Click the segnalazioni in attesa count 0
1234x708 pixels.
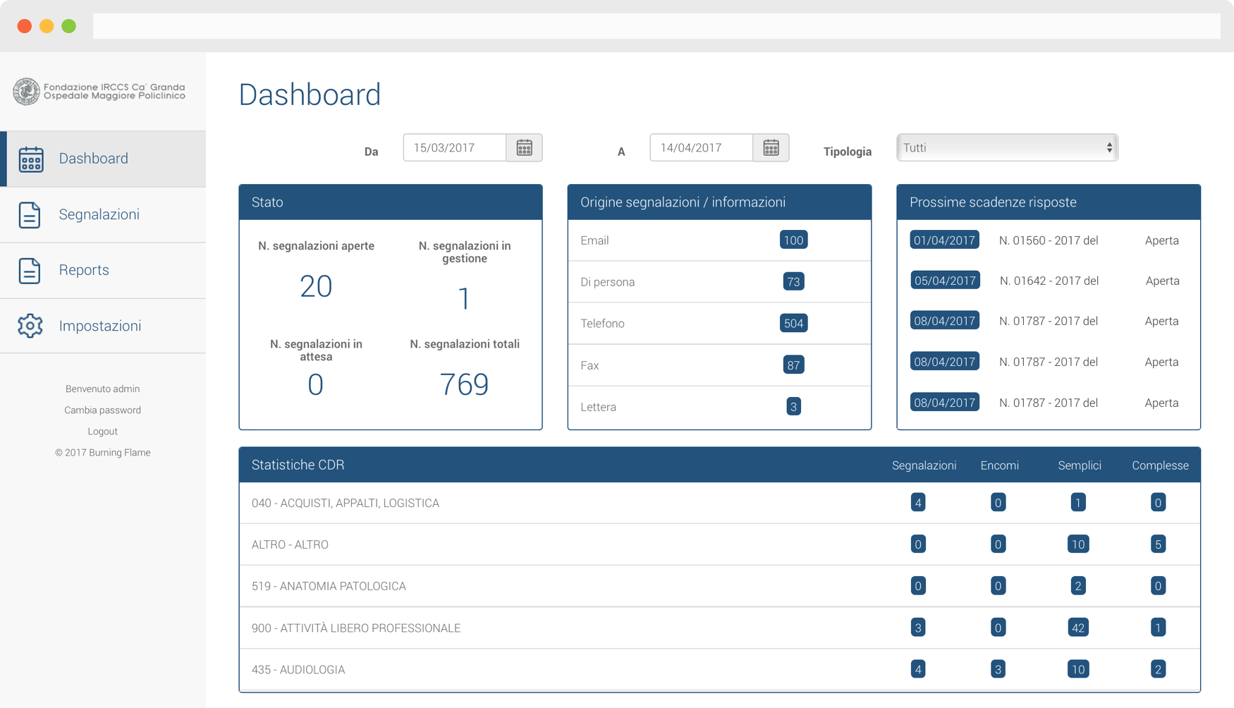(x=315, y=384)
